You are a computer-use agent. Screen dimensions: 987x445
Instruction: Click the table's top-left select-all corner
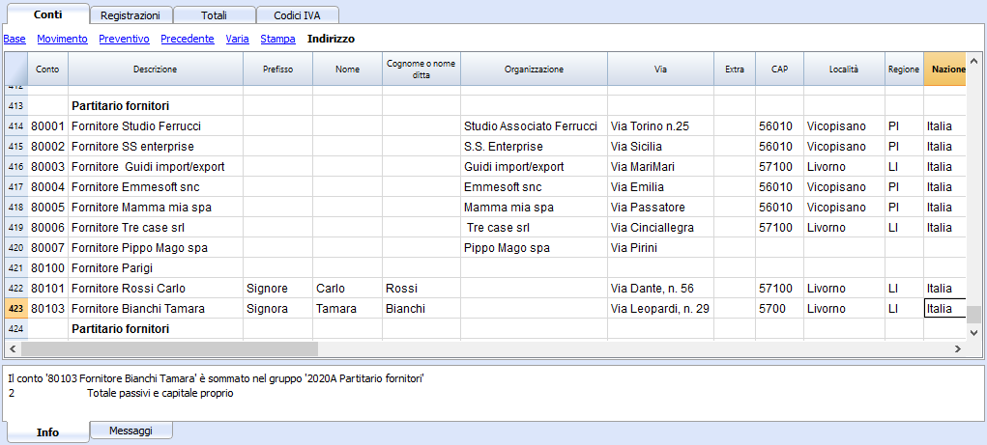click(x=15, y=70)
